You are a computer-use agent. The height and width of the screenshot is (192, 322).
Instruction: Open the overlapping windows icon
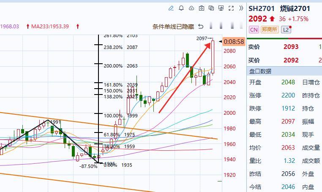pyautogui.click(x=211, y=8)
